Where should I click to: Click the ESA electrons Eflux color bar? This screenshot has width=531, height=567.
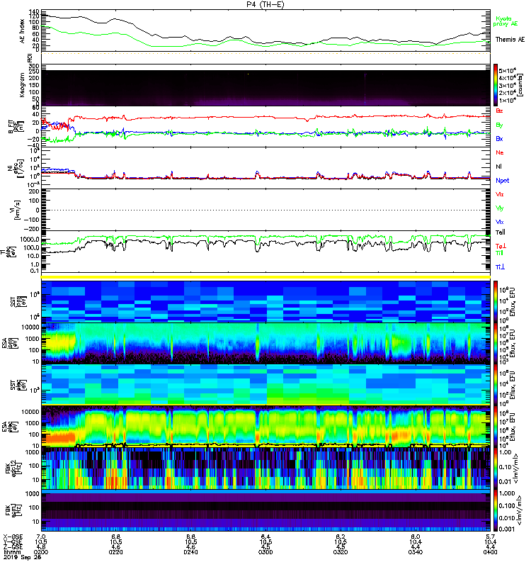pyautogui.click(x=496, y=426)
